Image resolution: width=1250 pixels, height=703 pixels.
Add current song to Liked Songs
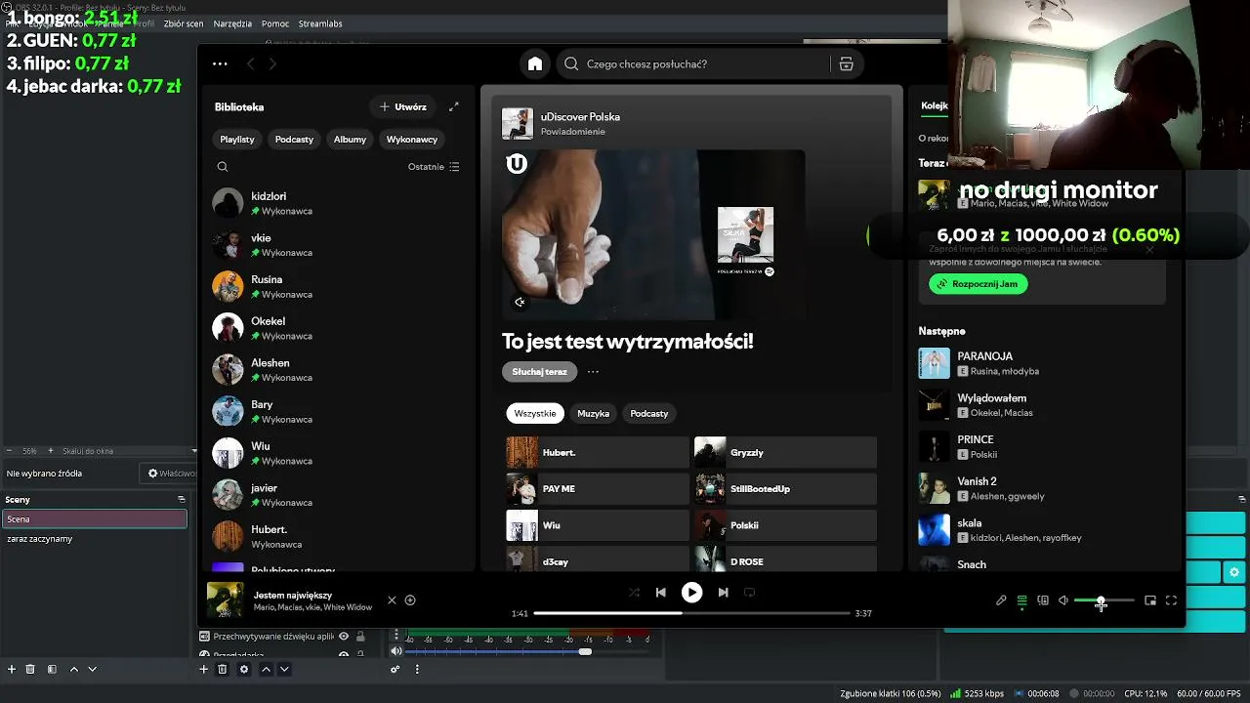(x=410, y=600)
